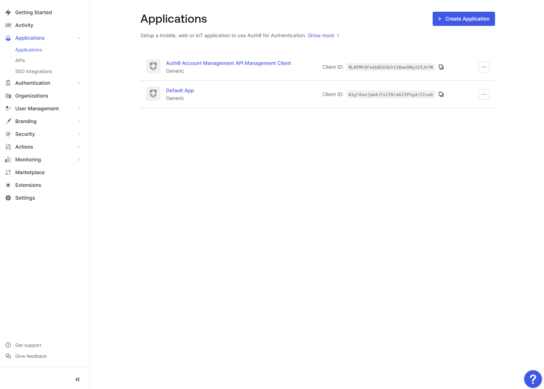
Task: Copy the Management Client's Client ID
Action: [x=441, y=67]
